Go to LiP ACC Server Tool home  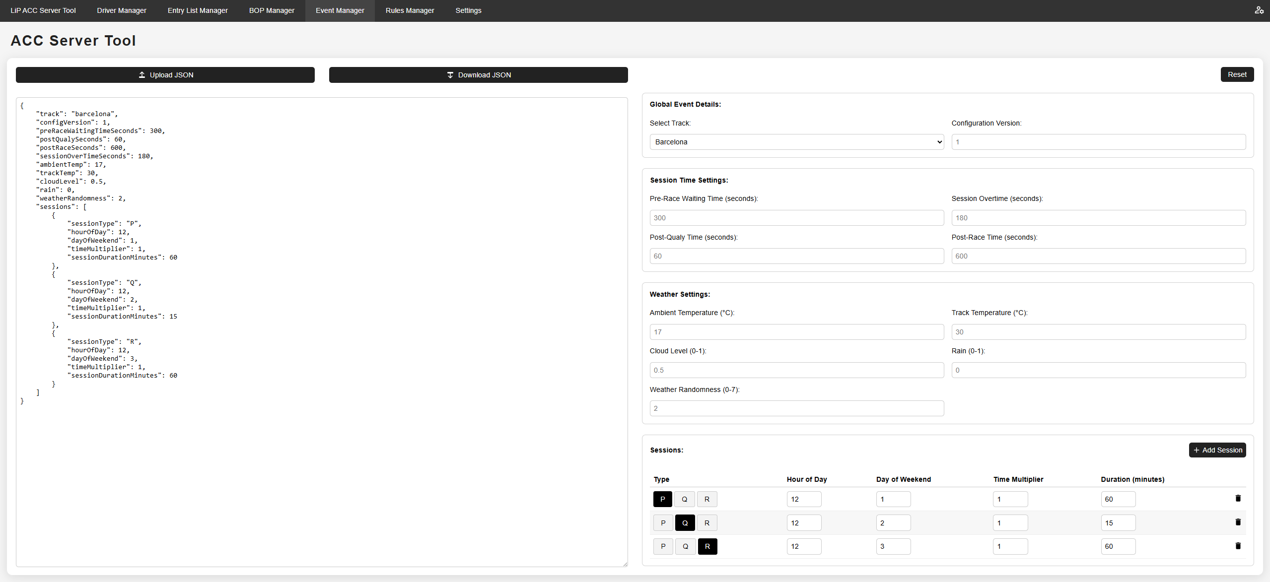[43, 10]
